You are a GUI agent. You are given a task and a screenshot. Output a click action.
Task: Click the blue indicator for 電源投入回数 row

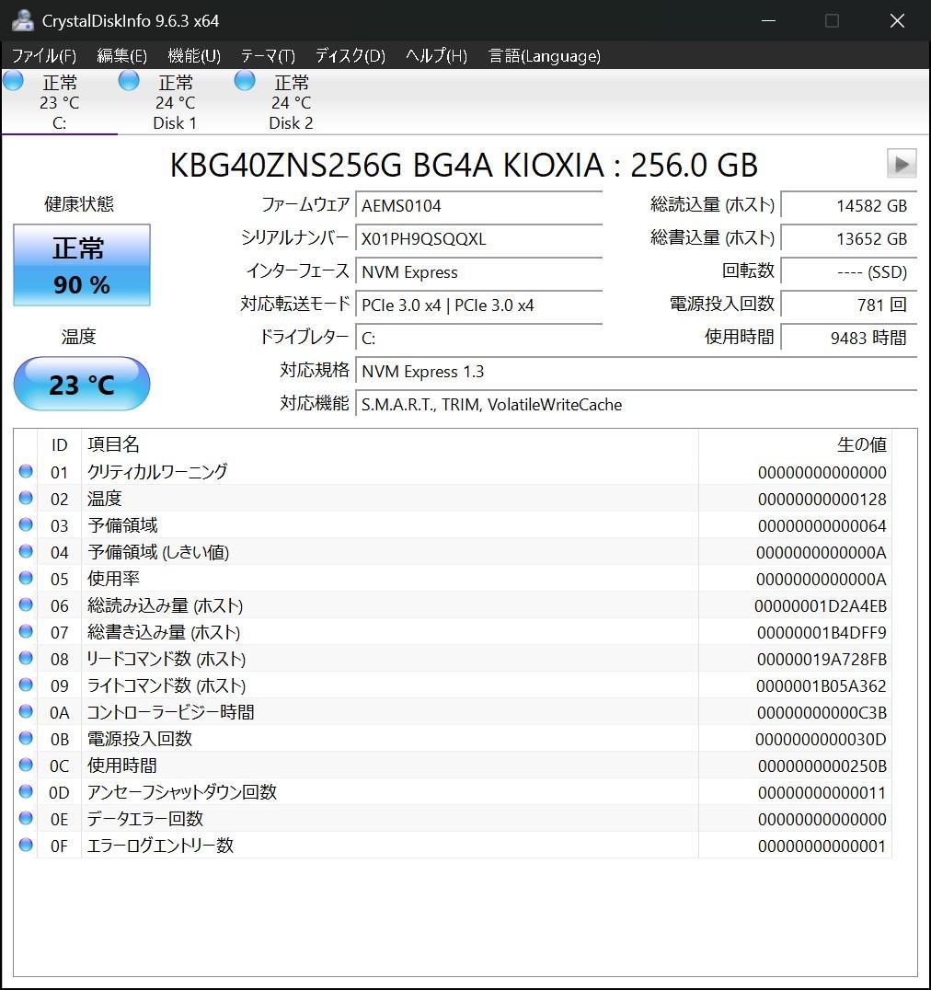pos(26,738)
